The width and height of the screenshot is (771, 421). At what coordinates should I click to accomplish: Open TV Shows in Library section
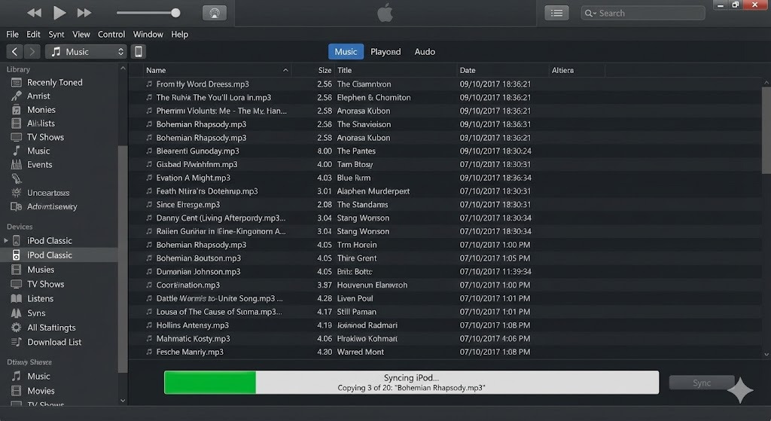tap(45, 137)
